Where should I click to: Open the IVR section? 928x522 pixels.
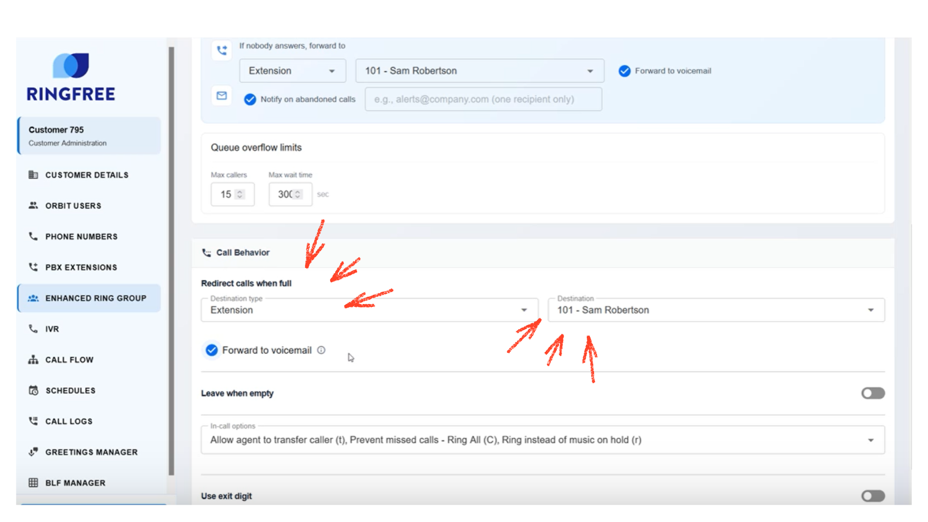click(x=52, y=329)
